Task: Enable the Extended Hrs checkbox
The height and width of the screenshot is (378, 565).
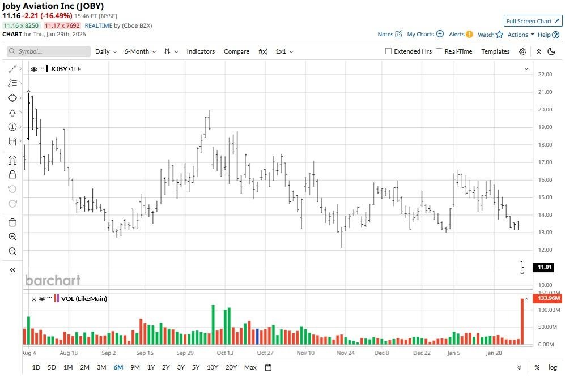Action: click(388, 51)
